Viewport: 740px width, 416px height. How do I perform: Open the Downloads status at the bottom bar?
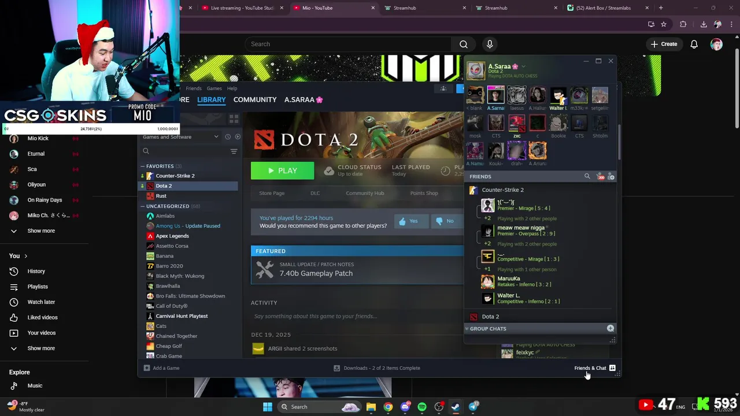[377, 368]
